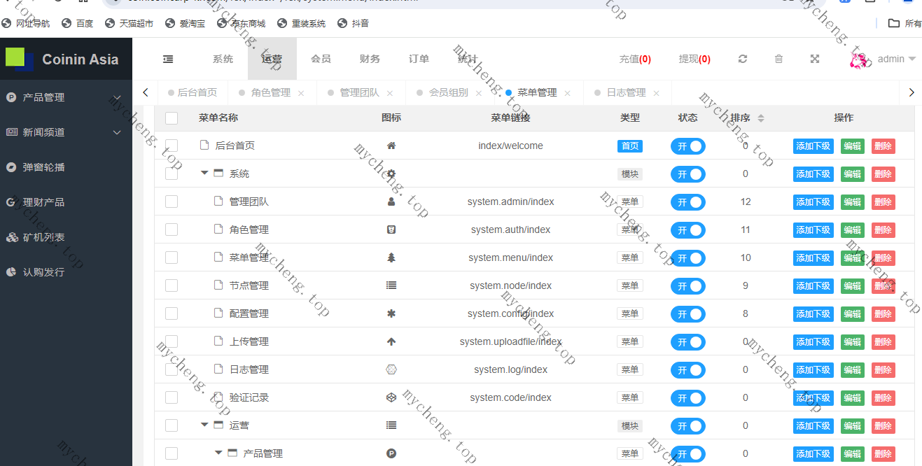Open the 后台首页 page tab

(x=193, y=92)
